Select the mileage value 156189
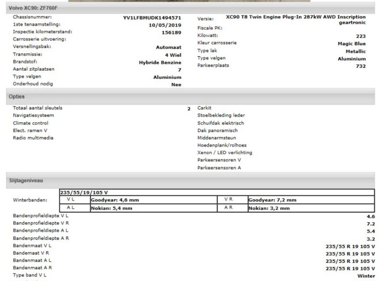 click(x=172, y=32)
